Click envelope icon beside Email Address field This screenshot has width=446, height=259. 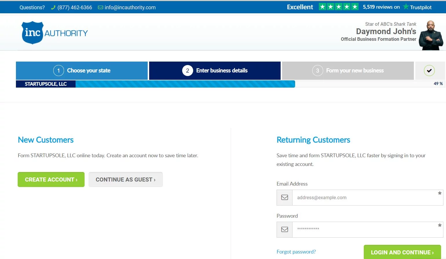[x=285, y=197]
